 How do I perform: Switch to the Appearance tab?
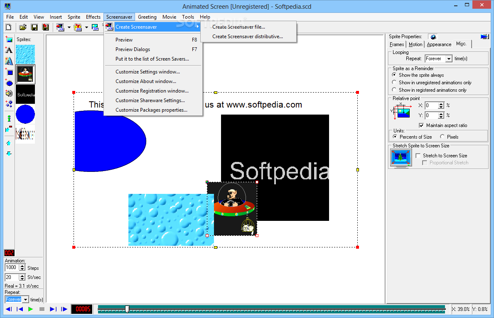[439, 44]
